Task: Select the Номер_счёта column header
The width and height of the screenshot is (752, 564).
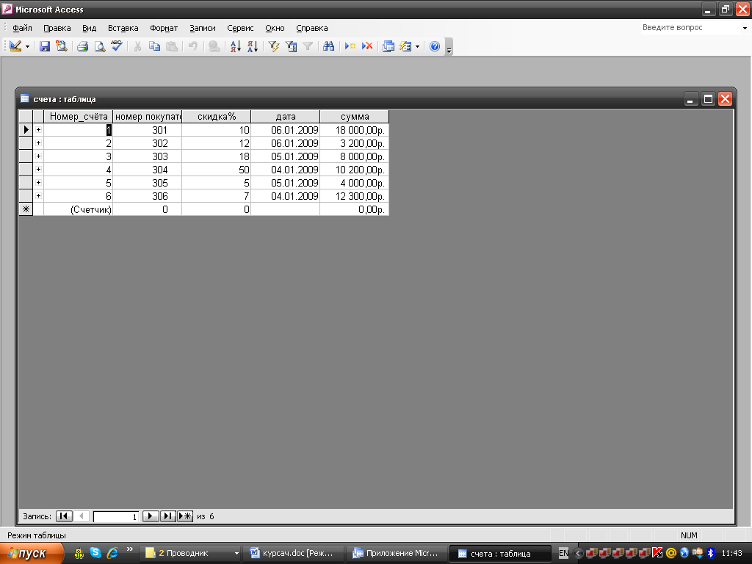Action: [x=78, y=117]
